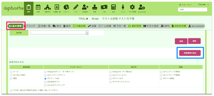Switch to the 予定一覧 tab
This screenshot has width=214, height=96.
tap(120, 26)
